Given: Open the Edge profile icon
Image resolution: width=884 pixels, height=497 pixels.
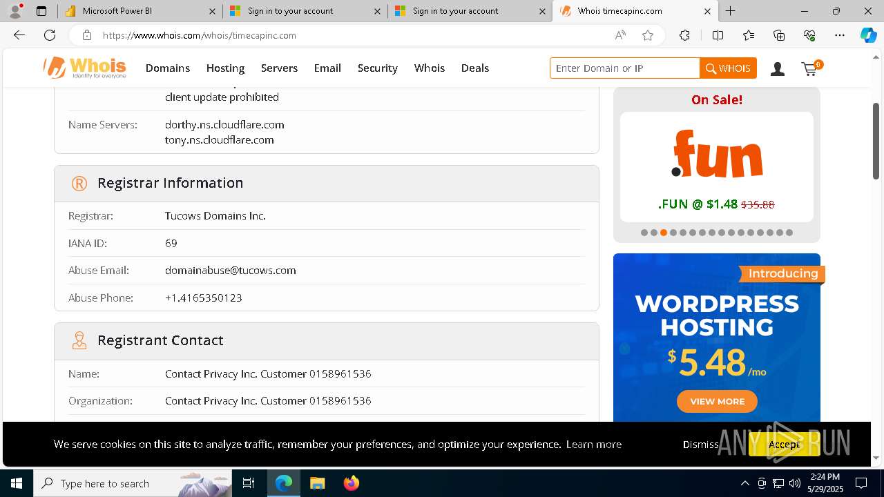Looking at the screenshot, I should point(15,11).
